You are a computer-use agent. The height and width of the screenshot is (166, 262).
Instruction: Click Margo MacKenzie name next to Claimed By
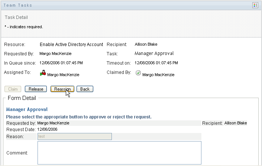pyautogui.click(x=158, y=75)
